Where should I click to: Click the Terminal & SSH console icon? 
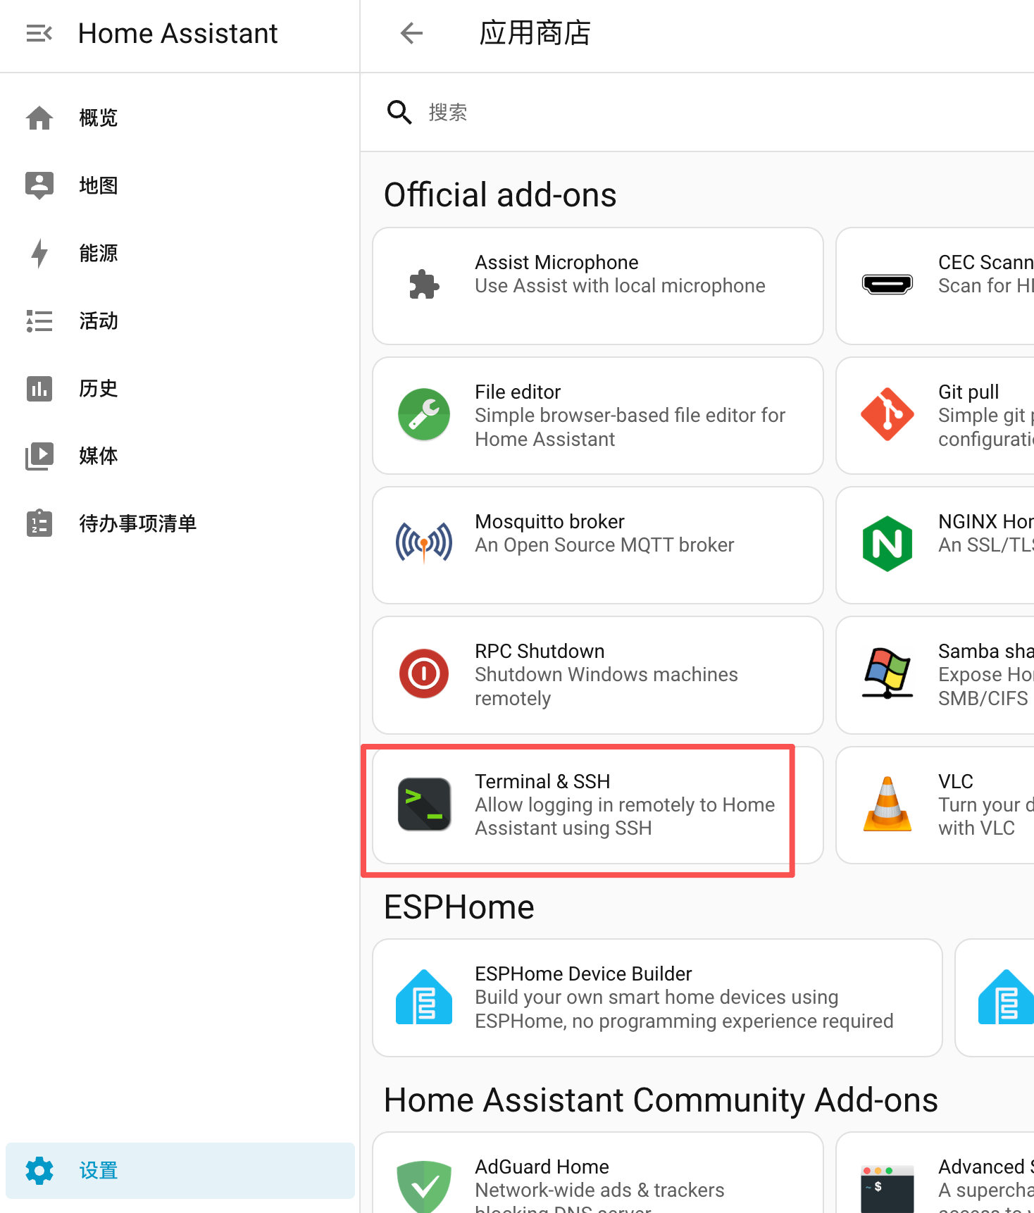pos(424,804)
